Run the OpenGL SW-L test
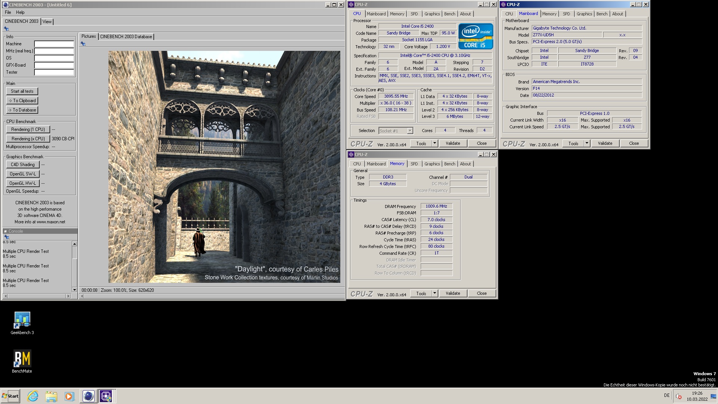This screenshot has width=718, height=404. (22, 174)
